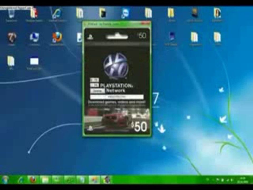Screen dimensions: 253x190
Task: Select the folder icon marked with red
Action: [34, 13]
